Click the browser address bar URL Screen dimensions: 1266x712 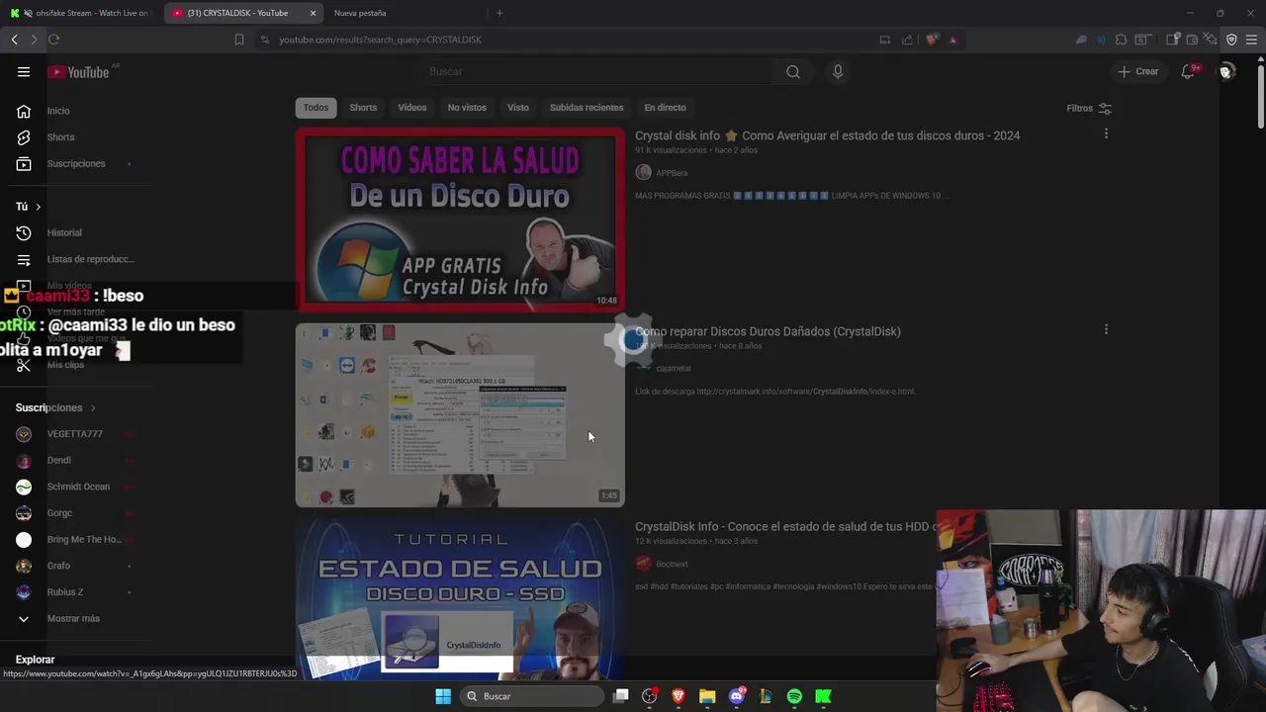point(380,40)
